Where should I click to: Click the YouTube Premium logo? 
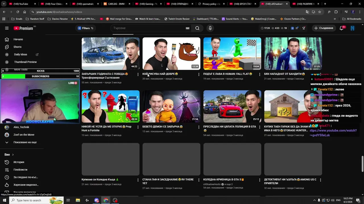[23, 28]
